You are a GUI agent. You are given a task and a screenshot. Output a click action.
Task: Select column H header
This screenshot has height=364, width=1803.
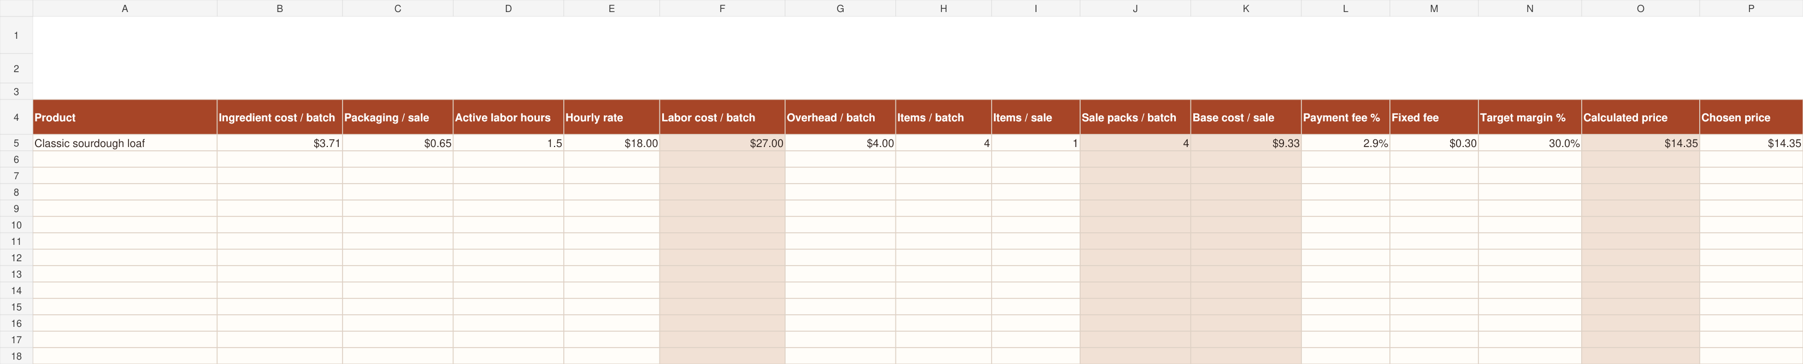pos(943,8)
